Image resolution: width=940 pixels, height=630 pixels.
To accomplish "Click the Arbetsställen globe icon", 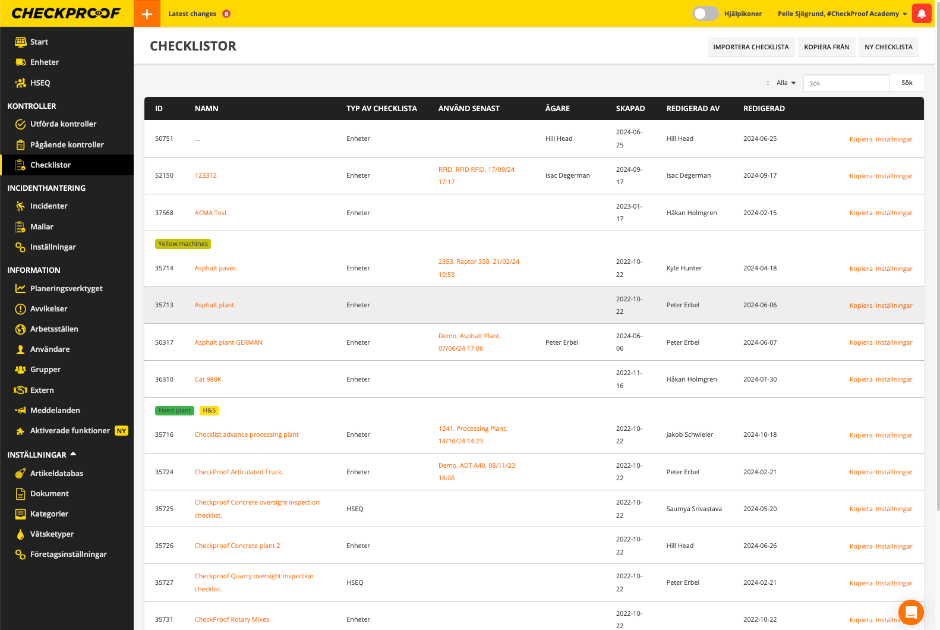I will click(20, 329).
